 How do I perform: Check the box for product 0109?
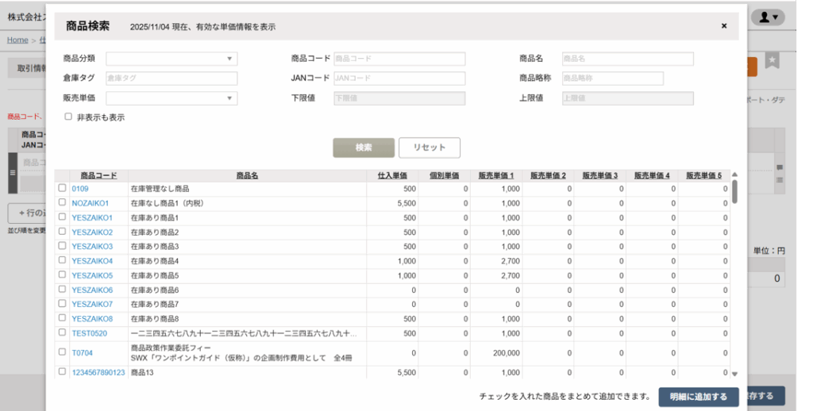pyautogui.click(x=62, y=189)
